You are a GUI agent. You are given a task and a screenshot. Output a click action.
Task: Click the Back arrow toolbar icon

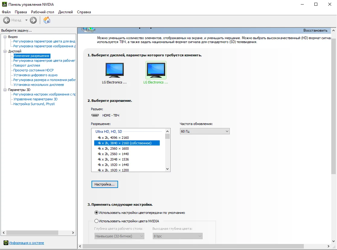7,20
